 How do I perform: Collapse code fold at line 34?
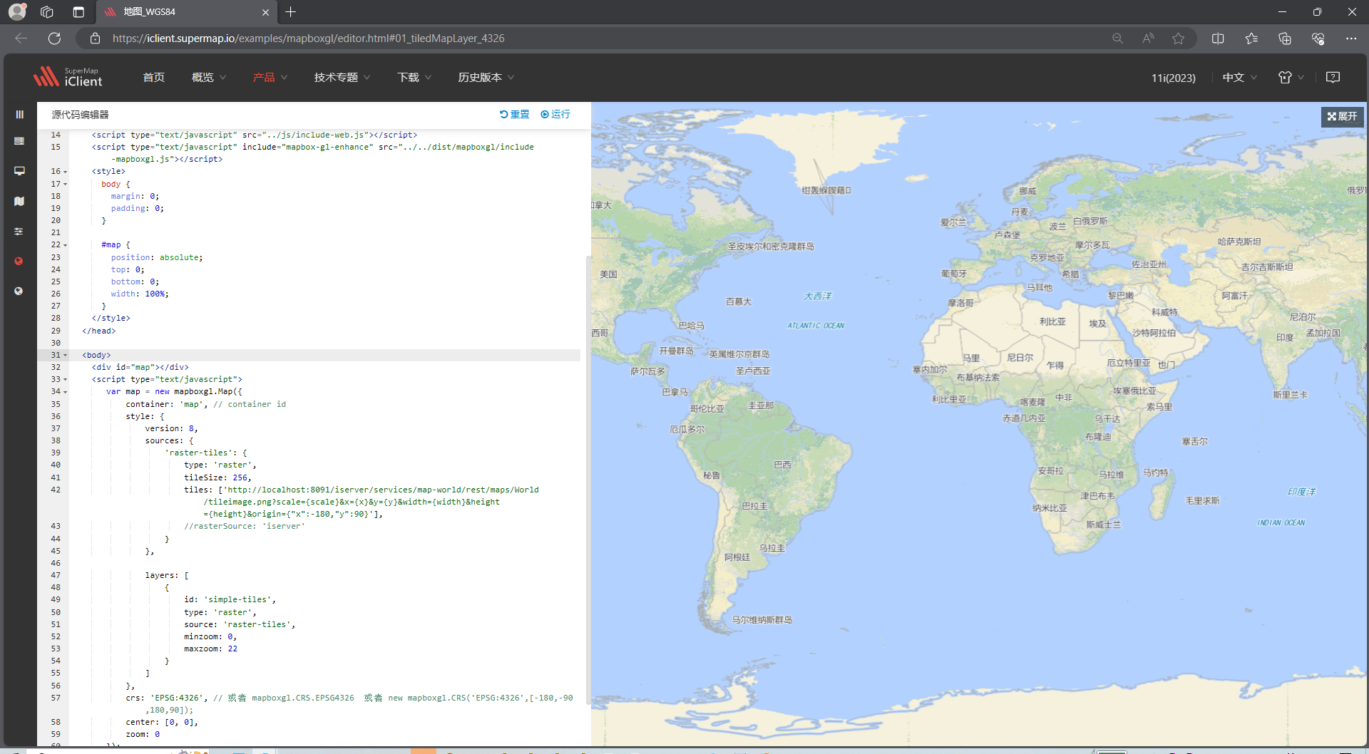click(x=66, y=392)
